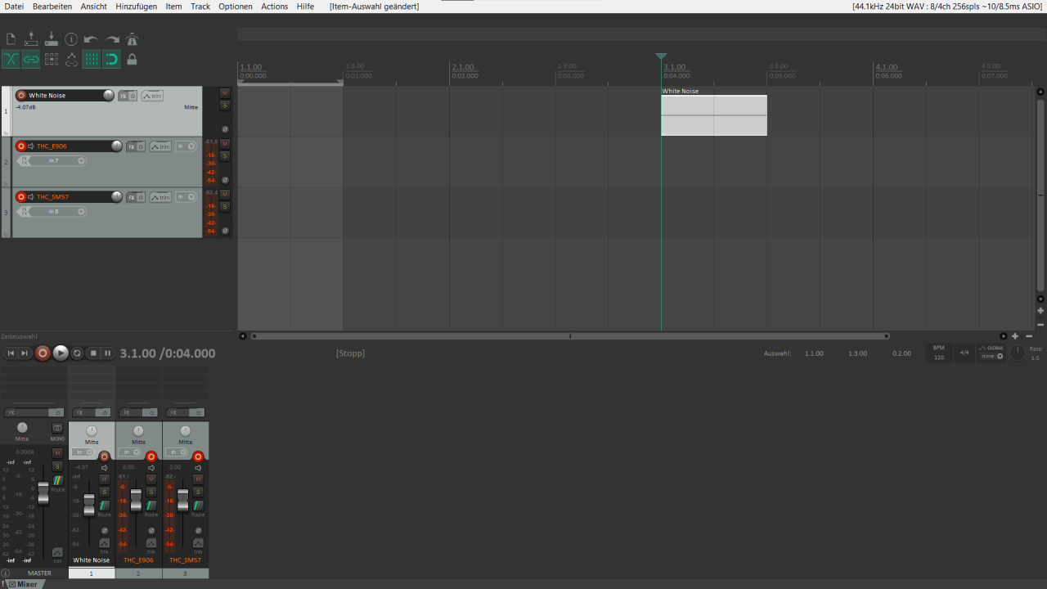Open the Ansicht menu
Image resolution: width=1047 pixels, height=589 pixels.
coord(94,6)
